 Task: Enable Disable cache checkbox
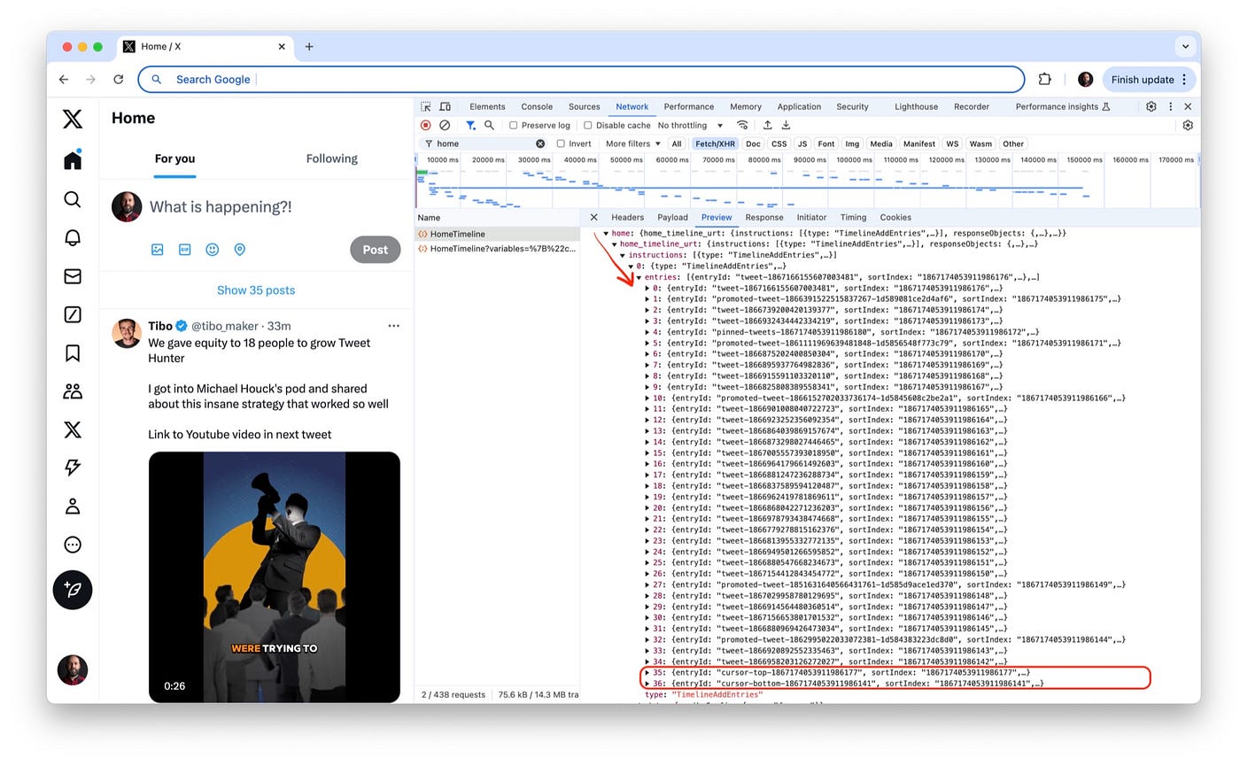[x=587, y=126]
